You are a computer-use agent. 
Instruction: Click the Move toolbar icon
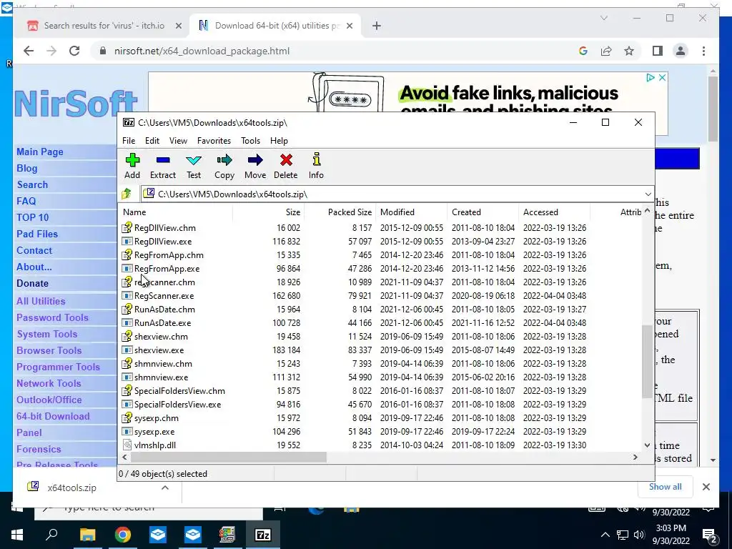255,166
